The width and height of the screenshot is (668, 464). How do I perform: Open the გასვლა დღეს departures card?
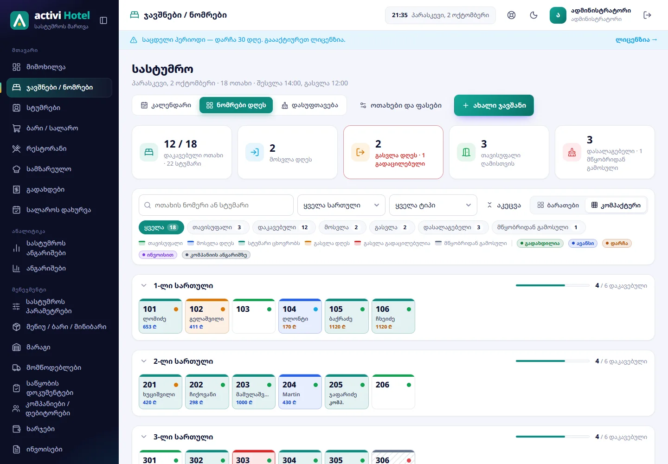point(393,152)
